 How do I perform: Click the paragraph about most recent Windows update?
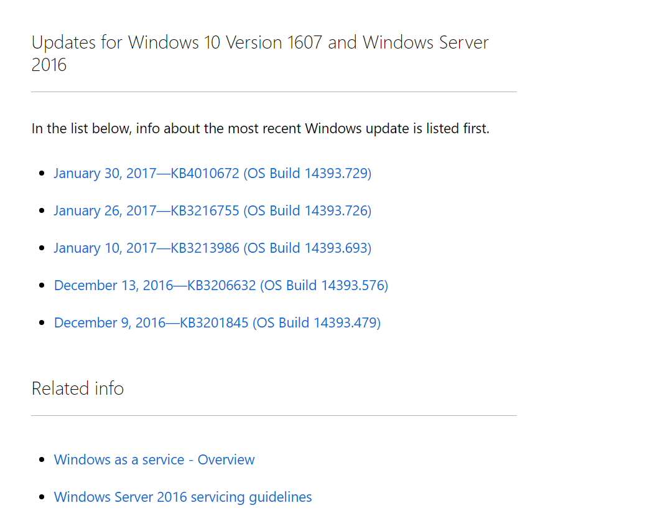(x=260, y=128)
